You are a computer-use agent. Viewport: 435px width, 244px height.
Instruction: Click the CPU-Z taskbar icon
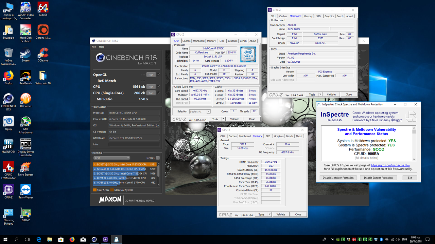pos(105,239)
